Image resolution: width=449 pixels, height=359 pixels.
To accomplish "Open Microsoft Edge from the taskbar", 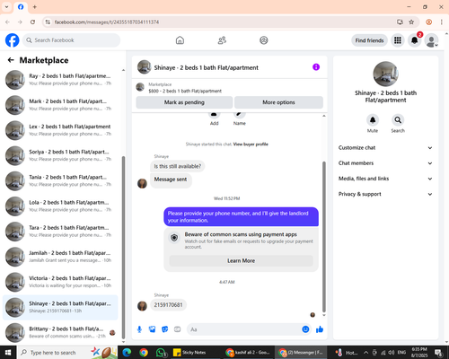I will click(127, 353).
